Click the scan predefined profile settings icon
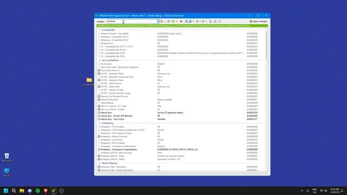The height and width of the screenshot is (195, 347). [x=215, y=22]
